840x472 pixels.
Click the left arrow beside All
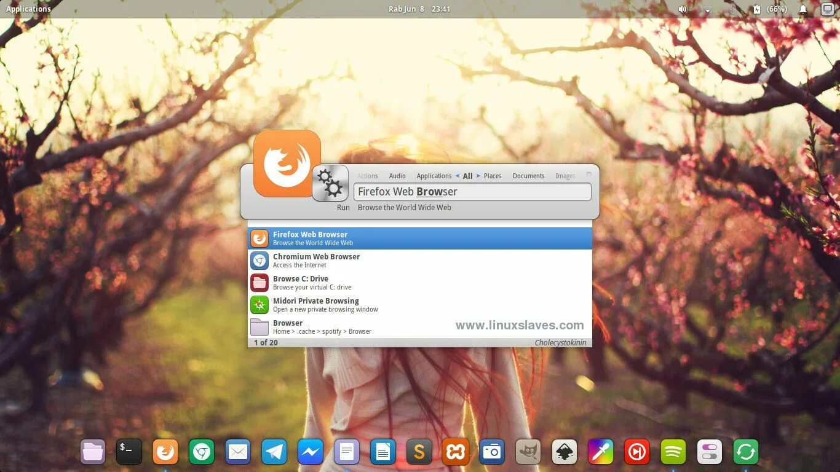pos(458,176)
